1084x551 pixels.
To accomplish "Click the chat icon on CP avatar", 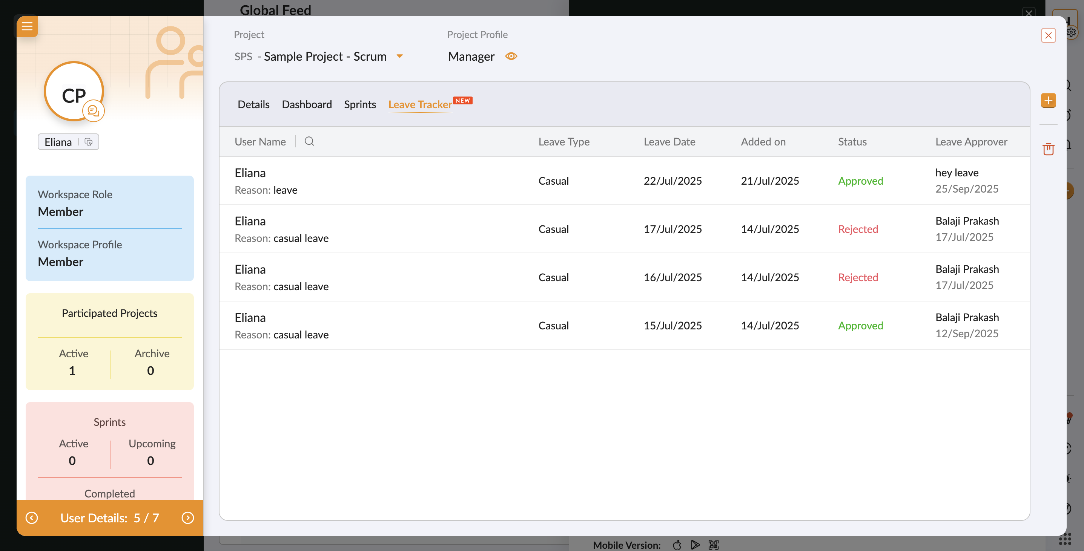I will coord(93,111).
